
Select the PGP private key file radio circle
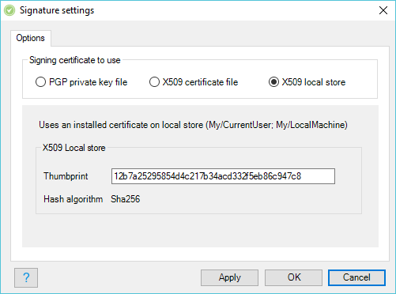(x=40, y=82)
